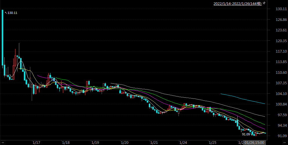Click the 91.09 low price annotation
Screen dimensions: 288x145
246,134
